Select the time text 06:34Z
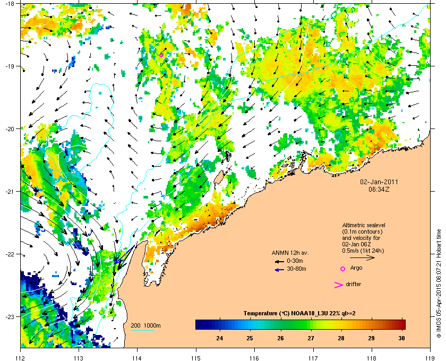 [379, 189]
